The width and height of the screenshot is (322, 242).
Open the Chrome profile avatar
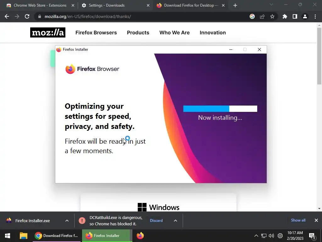pyautogui.click(x=305, y=16)
